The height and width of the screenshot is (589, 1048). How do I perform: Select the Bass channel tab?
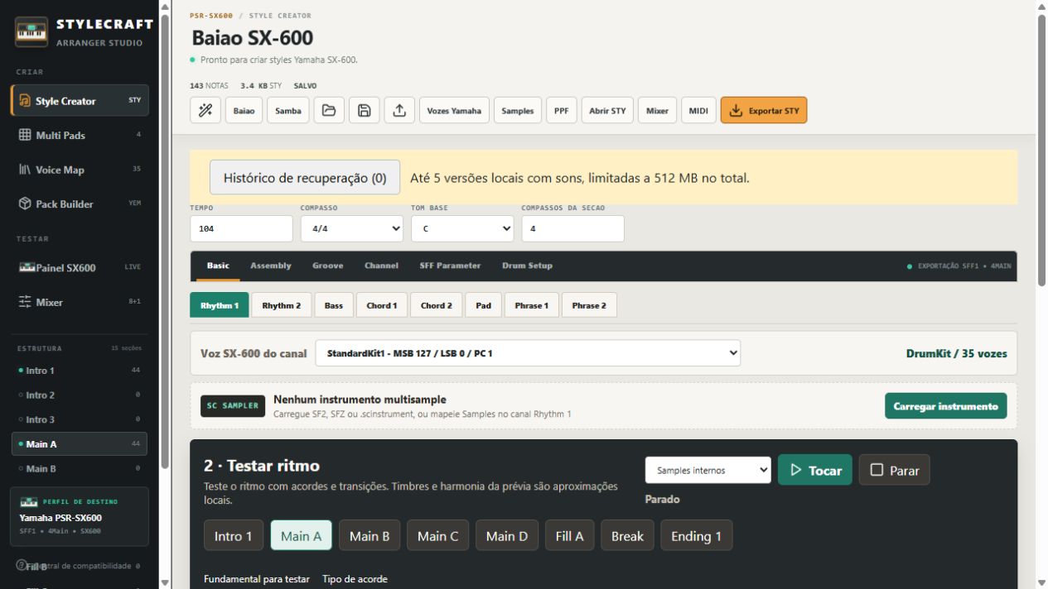334,305
